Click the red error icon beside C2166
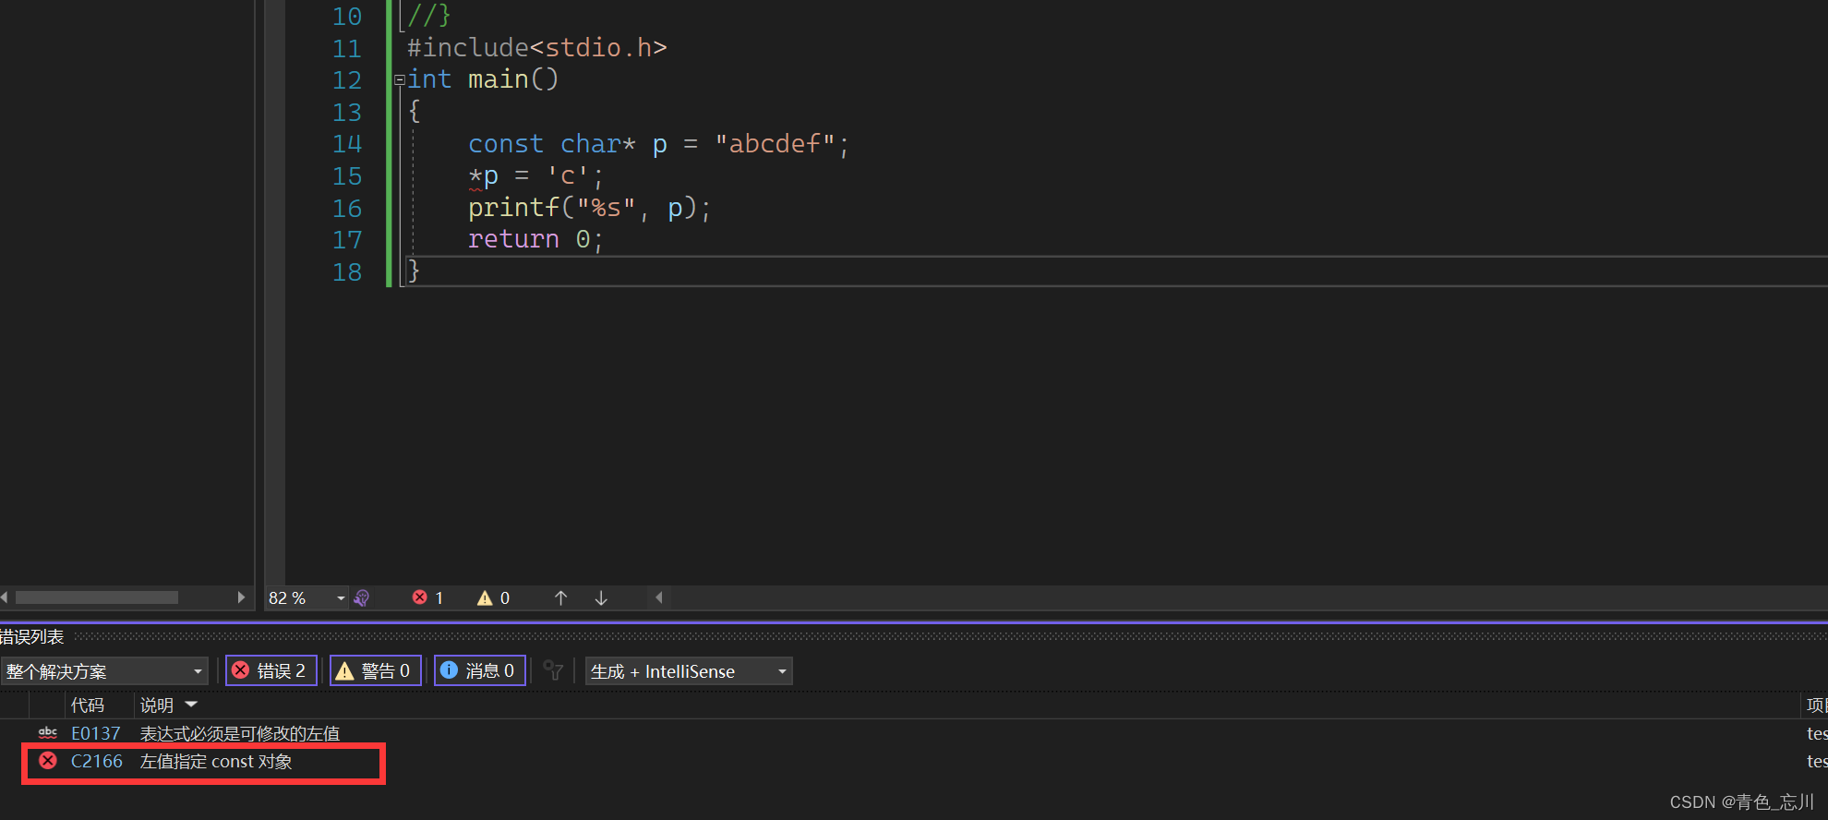This screenshot has height=820, width=1828. click(x=48, y=761)
